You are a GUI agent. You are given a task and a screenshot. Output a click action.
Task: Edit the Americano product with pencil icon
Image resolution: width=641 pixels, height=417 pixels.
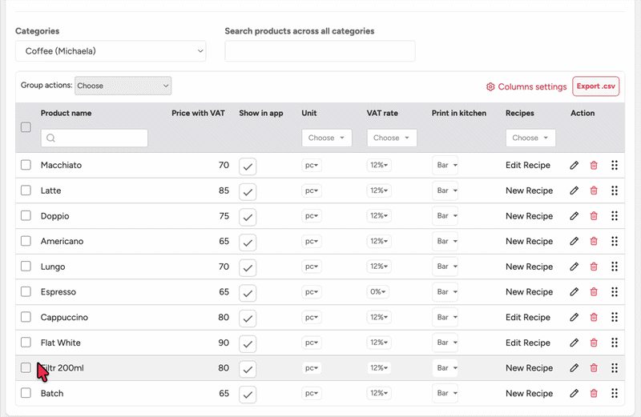[574, 242]
